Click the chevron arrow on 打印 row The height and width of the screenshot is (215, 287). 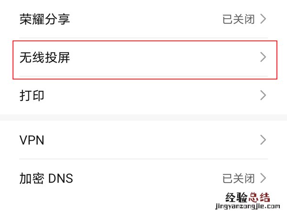[x=263, y=95]
